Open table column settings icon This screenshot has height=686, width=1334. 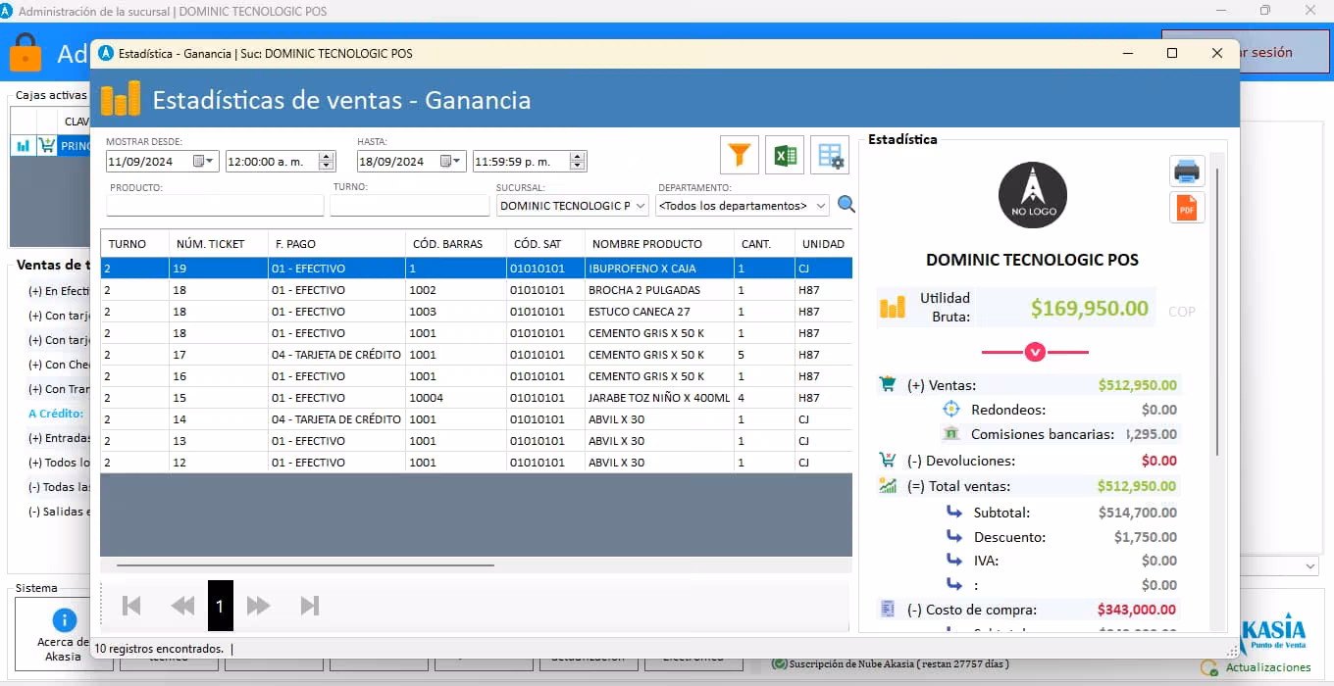pyautogui.click(x=830, y=155)
